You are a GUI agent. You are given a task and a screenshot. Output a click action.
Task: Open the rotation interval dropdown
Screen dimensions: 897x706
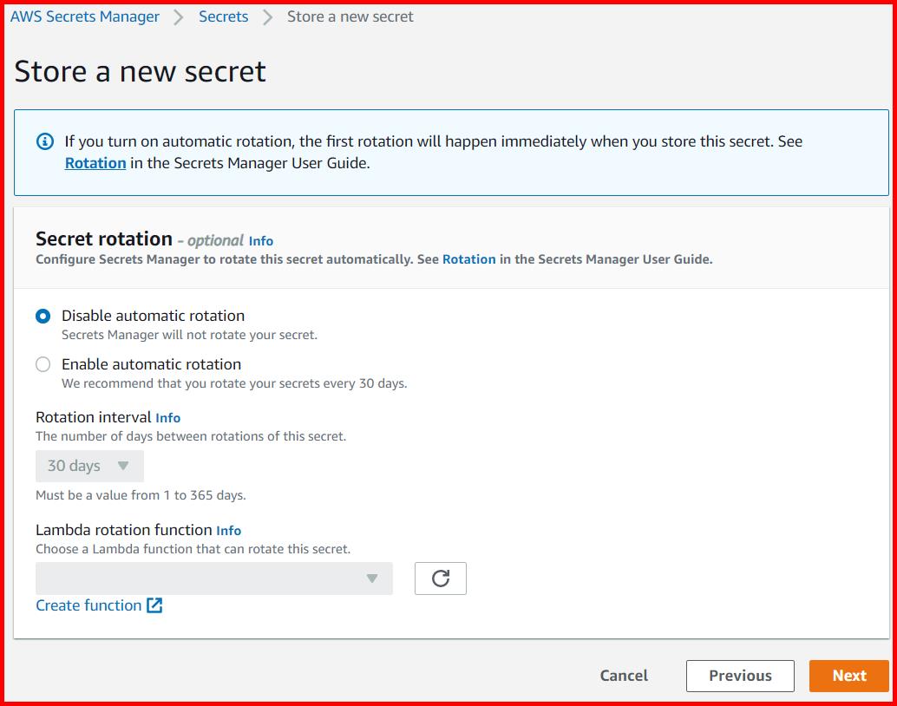[89, 466]
